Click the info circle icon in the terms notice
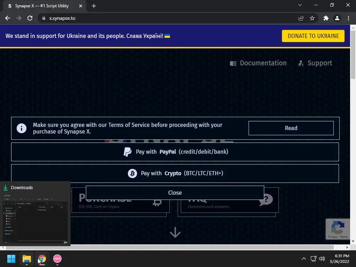Screen dimensions: 356x267 [x=22, y=128]
